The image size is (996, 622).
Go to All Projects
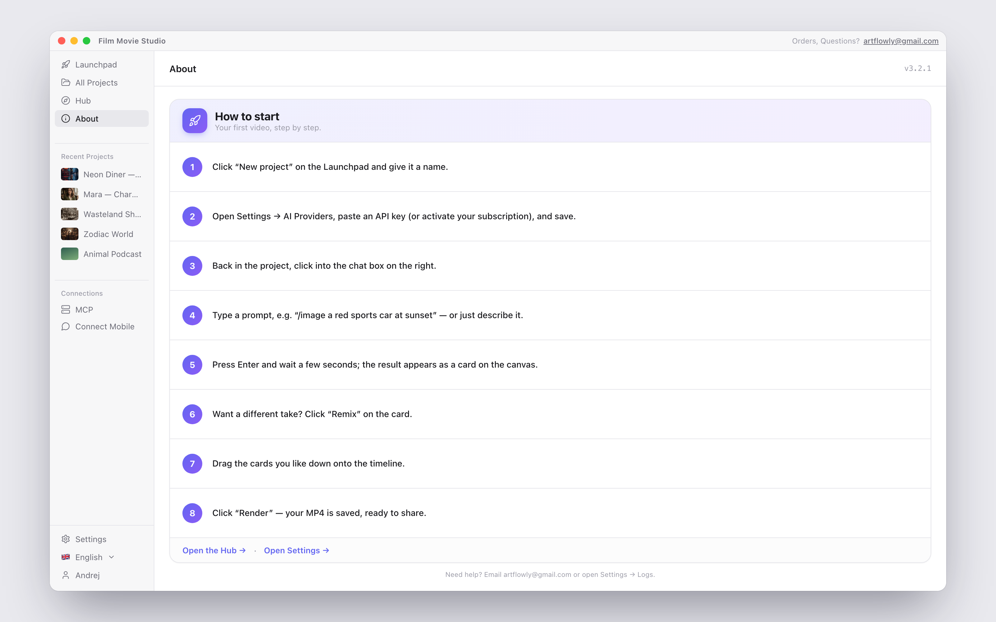coord(102,83)
